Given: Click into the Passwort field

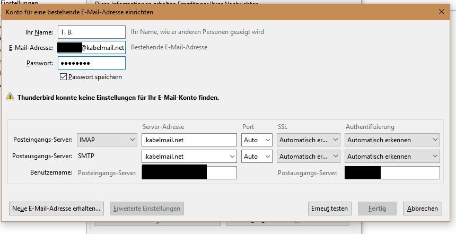Looking at the screenshot, I should pyautogui.click(x=91, y=63).
